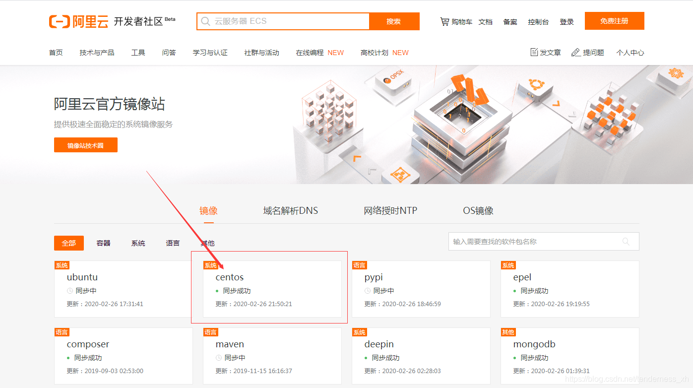Image resolution: width=693 pixels, height=388 pixels.
Task: Click 更新：2019-09-03 02:53:00 text
Action: pyautogui.click(x=105, y=371)
